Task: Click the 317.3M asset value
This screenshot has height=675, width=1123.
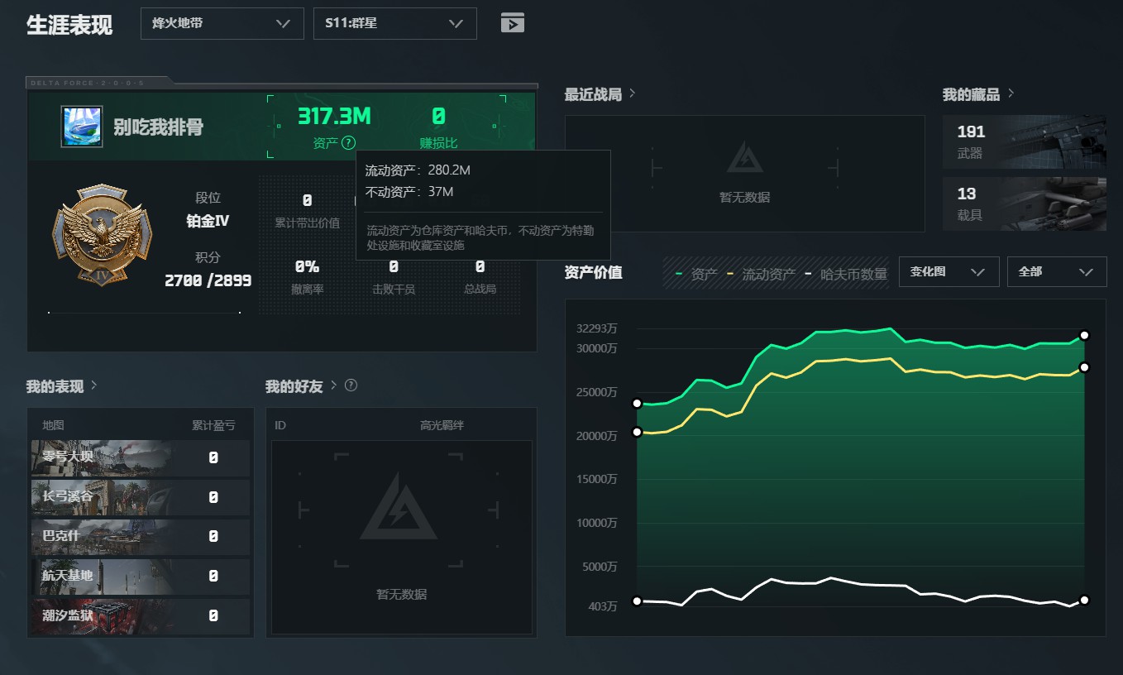Action: click(334, 117)
